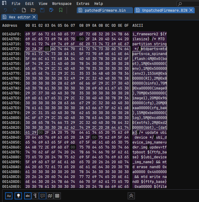Click the magnifier search icon
The image size is (199, 202).
click(x=180, y=4)
